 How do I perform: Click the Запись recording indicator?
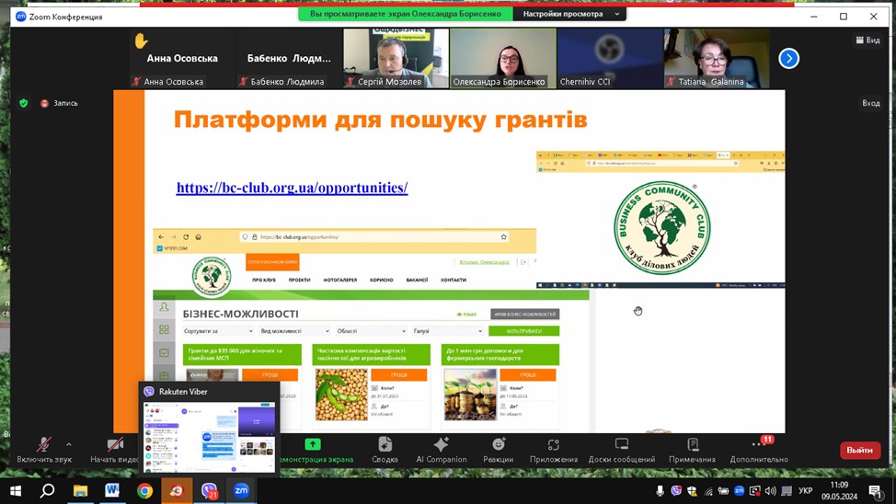60,103
